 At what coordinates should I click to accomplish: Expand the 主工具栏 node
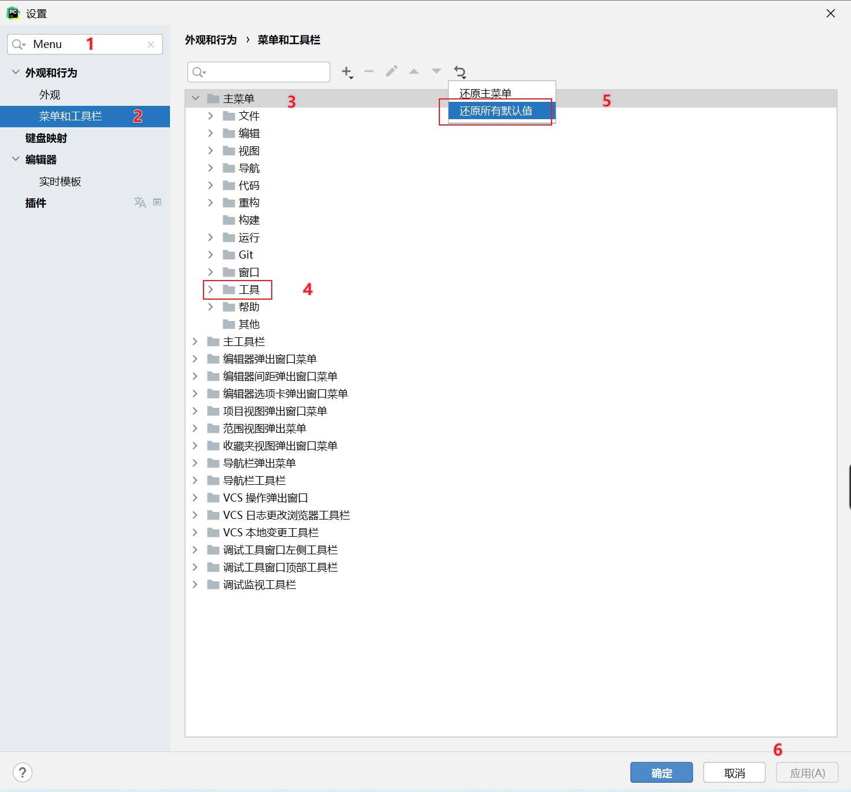click(195, 341)
